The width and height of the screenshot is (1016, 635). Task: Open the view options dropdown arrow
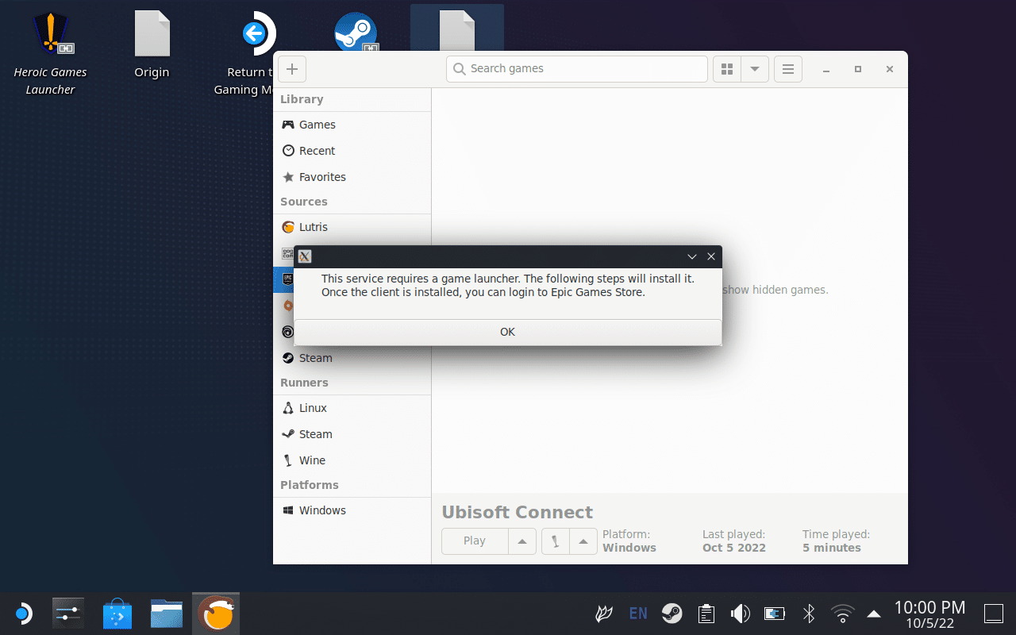(755, 69)
